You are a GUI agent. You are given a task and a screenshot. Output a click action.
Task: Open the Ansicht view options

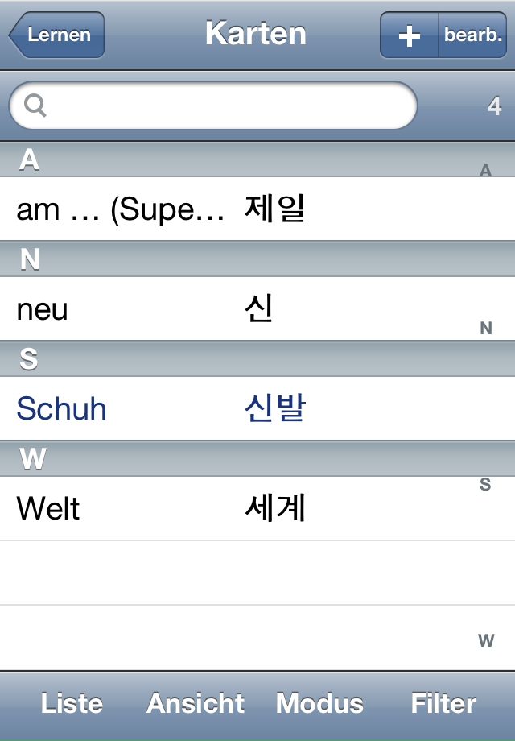196,703
